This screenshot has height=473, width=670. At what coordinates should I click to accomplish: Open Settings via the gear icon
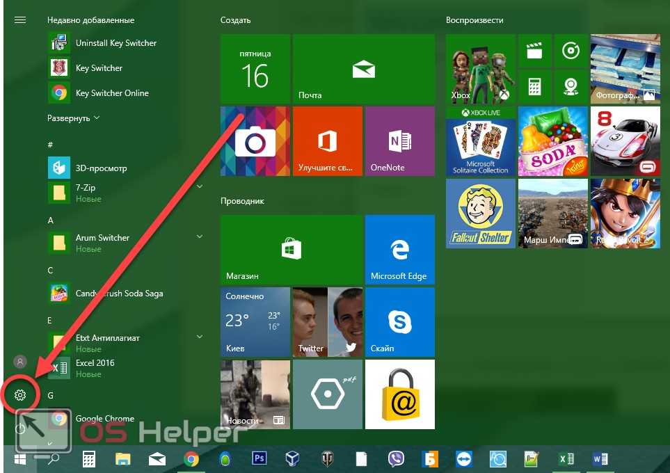tap(20, 395)
